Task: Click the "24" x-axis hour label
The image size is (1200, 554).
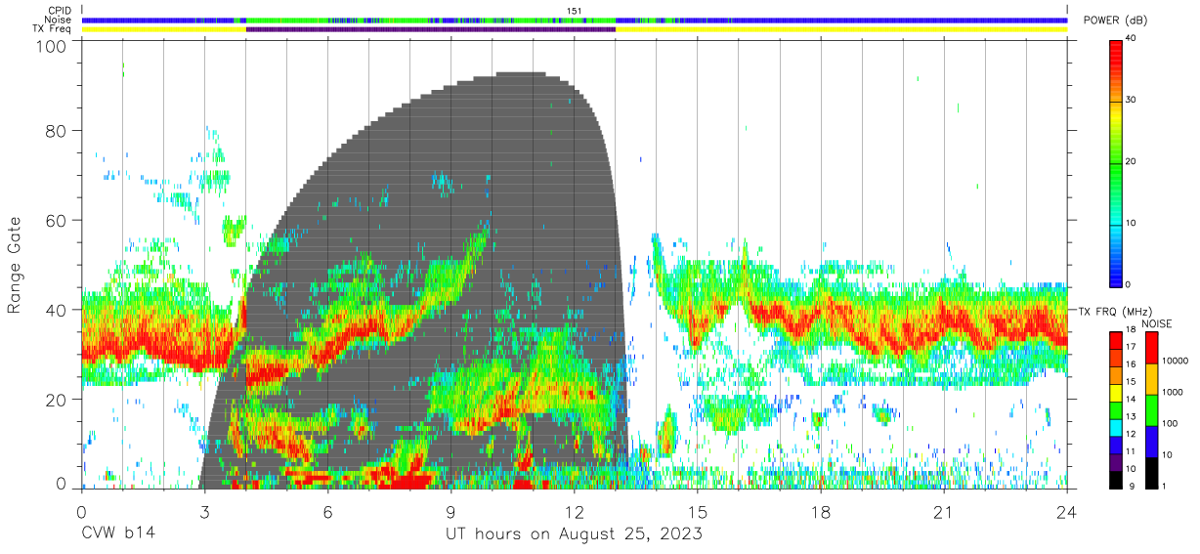Action: tap(1067, 512)
